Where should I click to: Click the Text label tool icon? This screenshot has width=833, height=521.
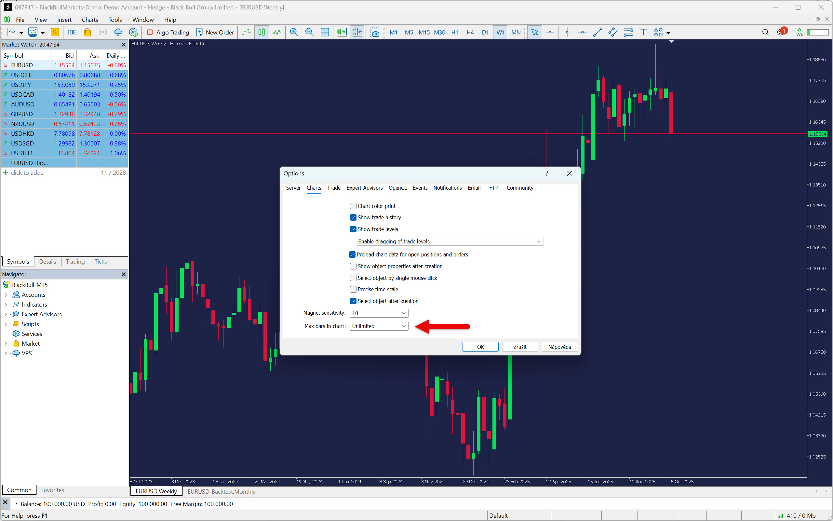point(643,33)
